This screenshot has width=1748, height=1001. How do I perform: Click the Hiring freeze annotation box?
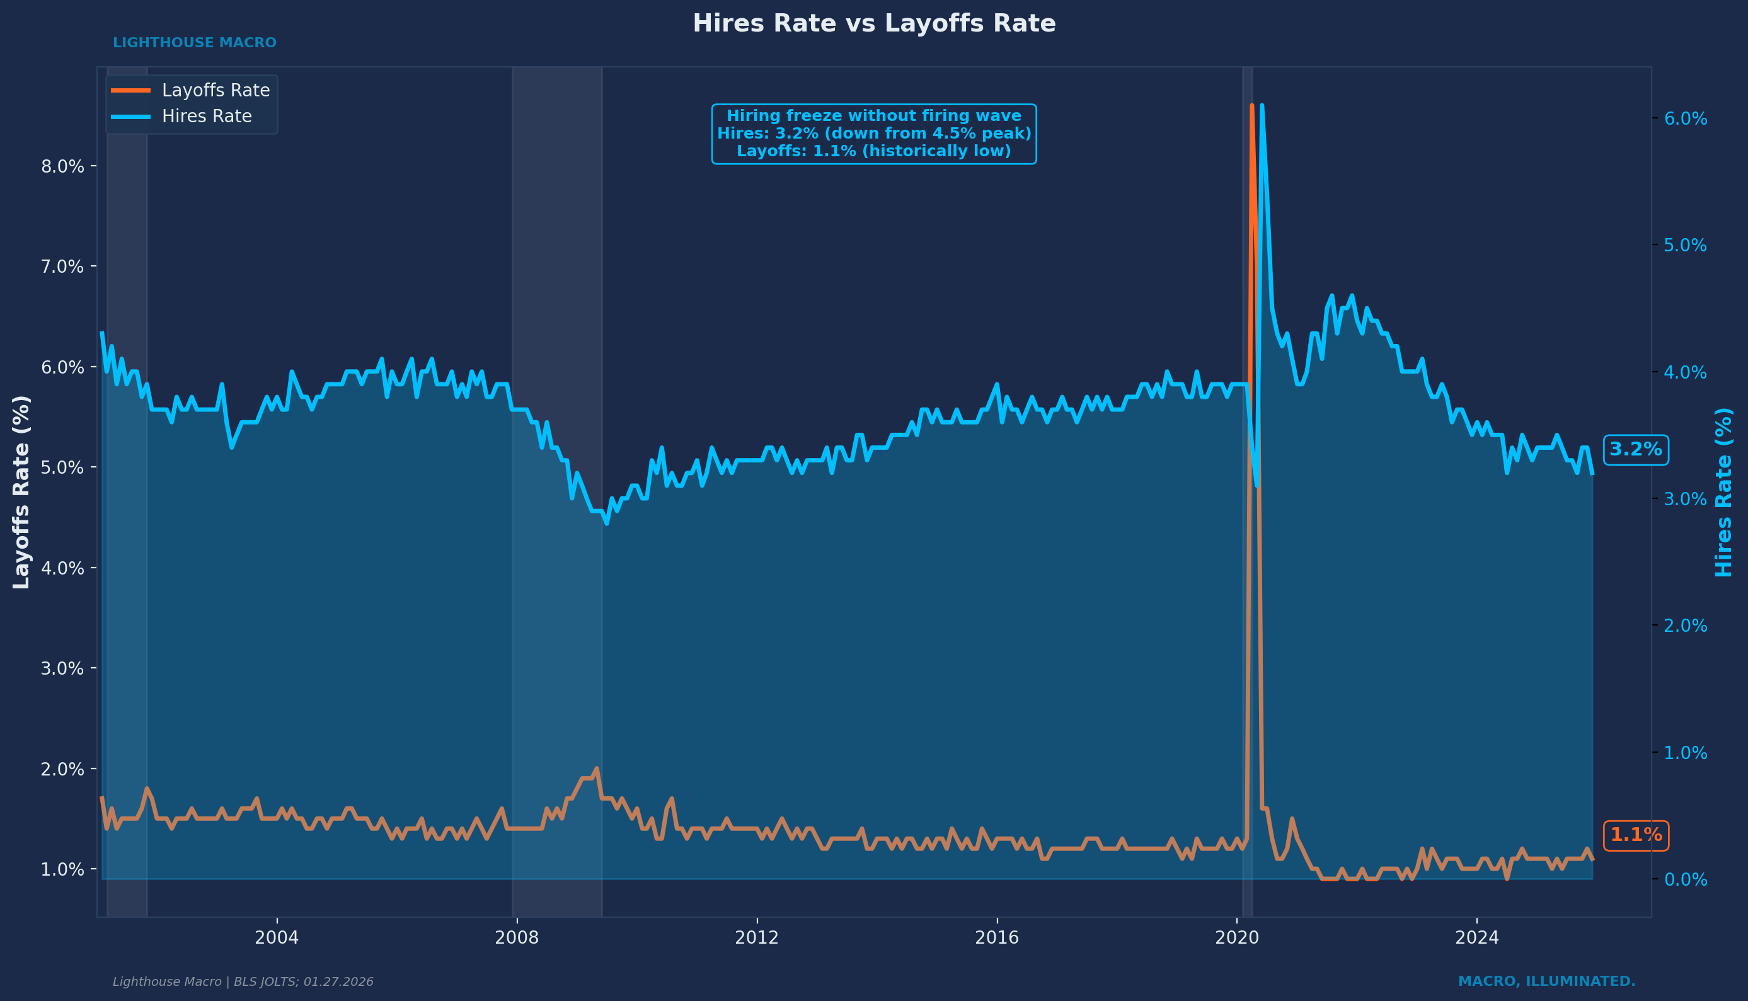point(873,134)
